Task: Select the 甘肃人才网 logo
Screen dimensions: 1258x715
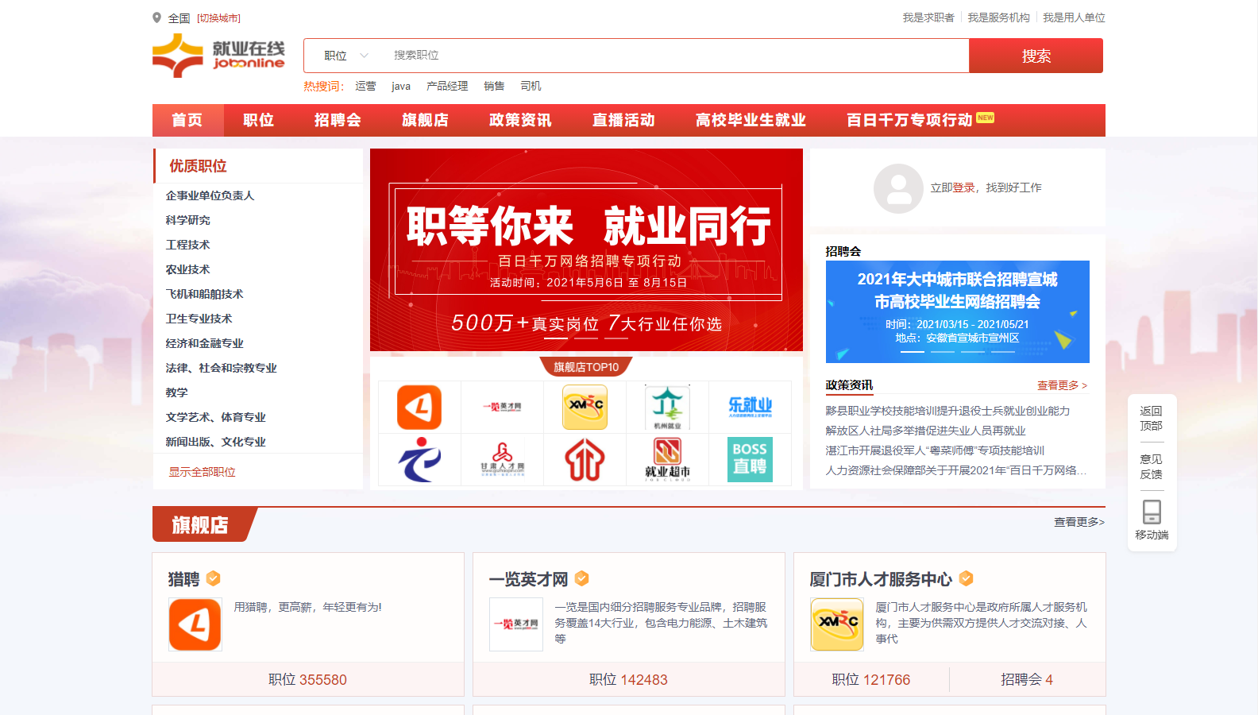Action: (x=502, y=460)
